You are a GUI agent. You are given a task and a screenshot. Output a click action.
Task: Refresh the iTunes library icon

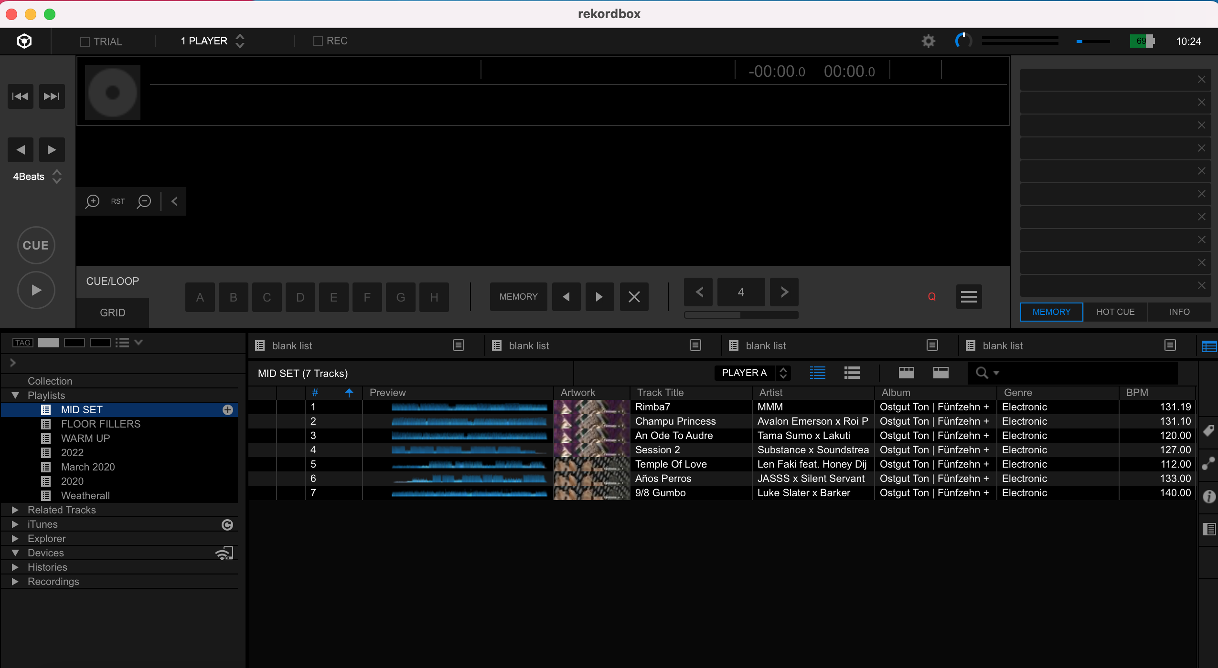point(227,525)
